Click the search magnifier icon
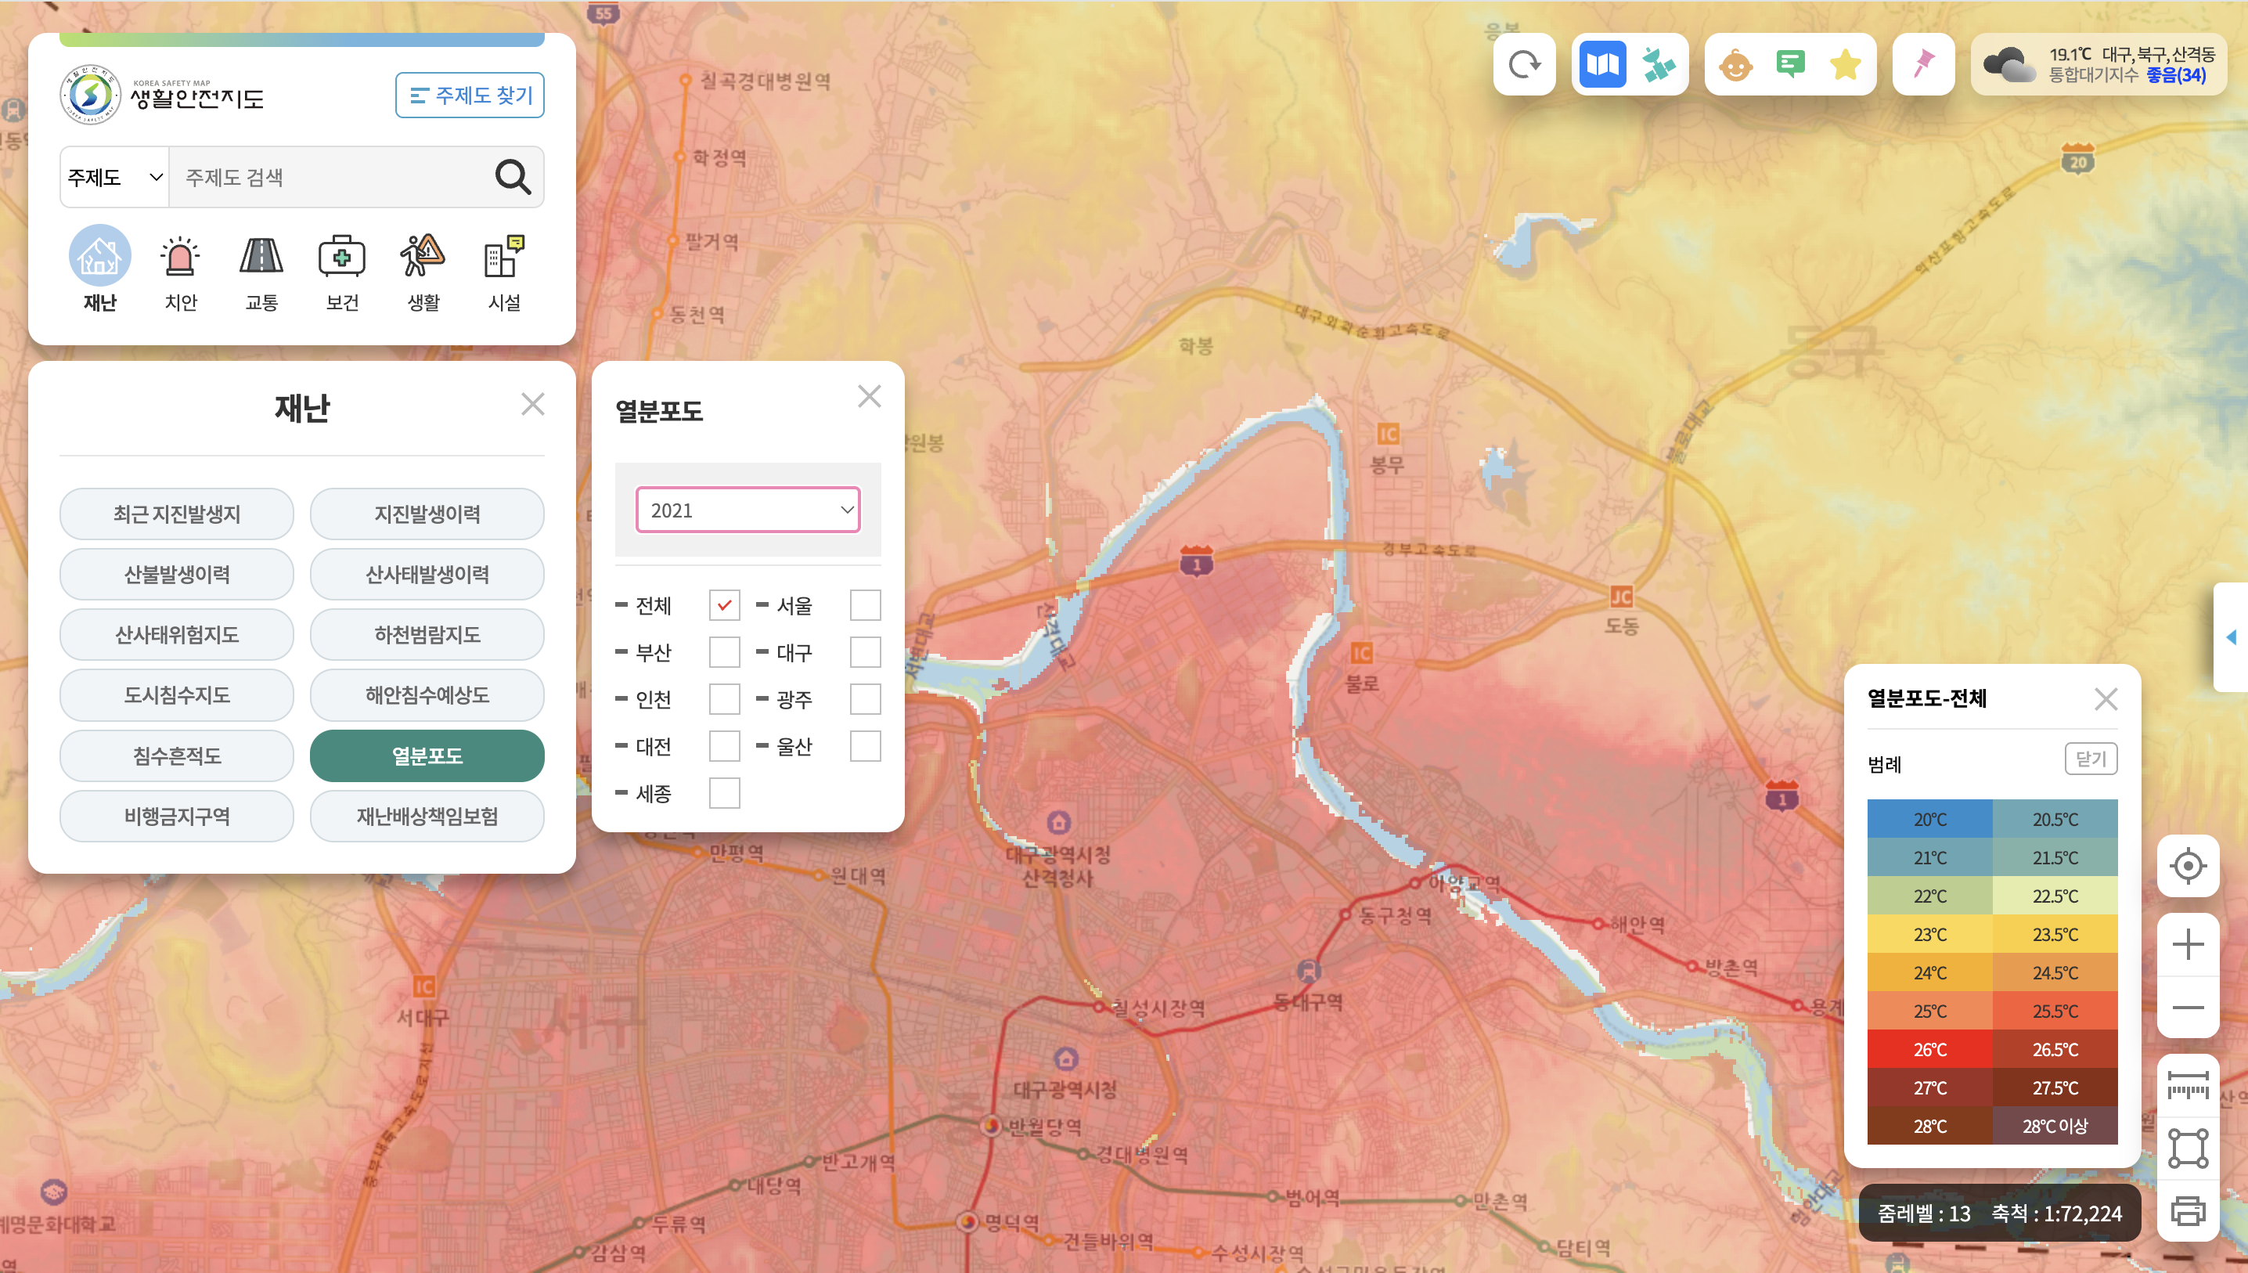2248x1273 pixels. (513, 178)
